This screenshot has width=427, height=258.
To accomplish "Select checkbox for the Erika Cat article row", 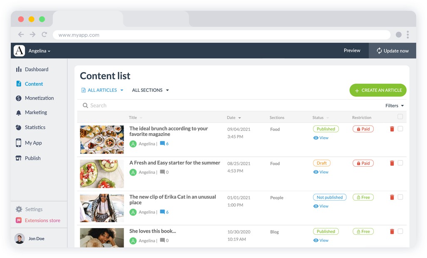I will [400, 197].
